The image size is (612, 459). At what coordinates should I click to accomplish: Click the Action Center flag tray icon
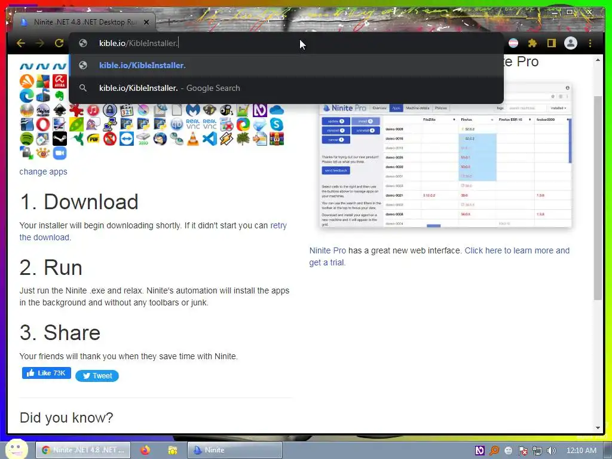[x=523, y=451]
